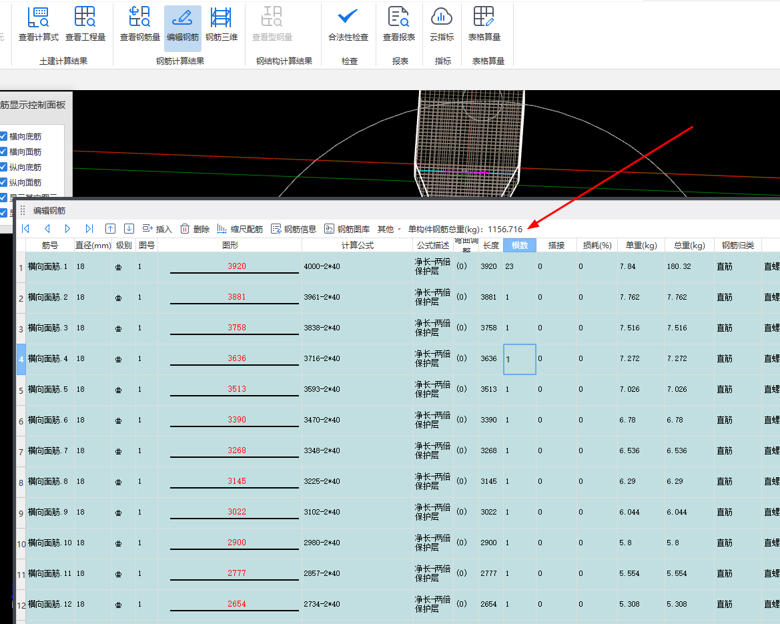Click 插入 to insert a row
This screenshot has height=624, width=780.
coord(157,229)
